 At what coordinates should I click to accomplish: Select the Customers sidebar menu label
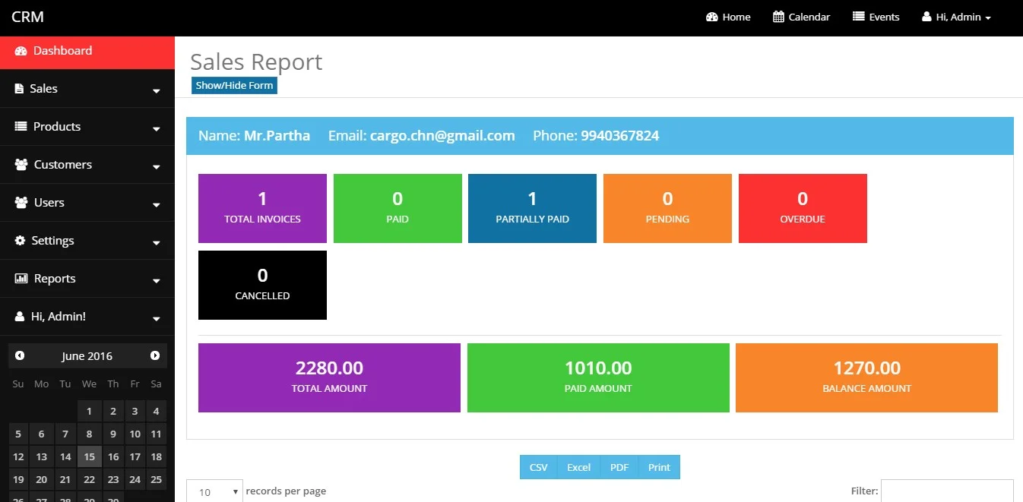63,165
